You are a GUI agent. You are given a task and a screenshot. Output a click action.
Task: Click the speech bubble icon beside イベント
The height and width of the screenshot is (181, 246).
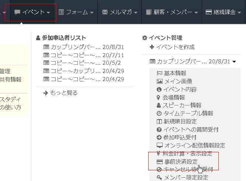pos(17,12)
